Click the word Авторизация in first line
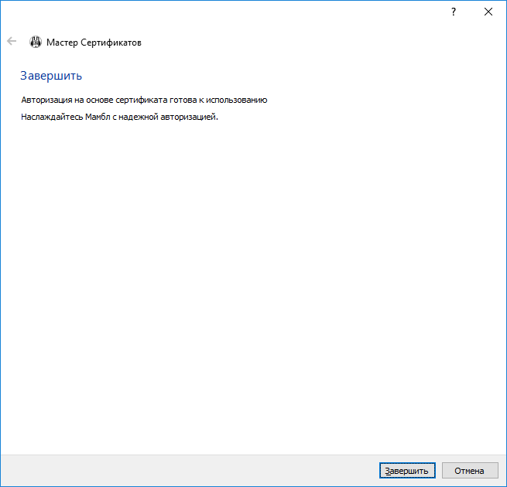This screenshot has width=507, height=487. point(47,100)
